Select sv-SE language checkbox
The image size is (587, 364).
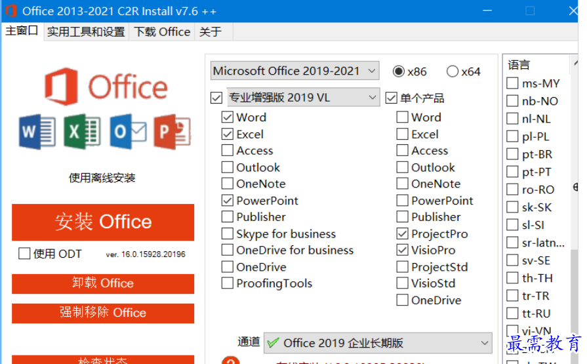click(512, 260)
